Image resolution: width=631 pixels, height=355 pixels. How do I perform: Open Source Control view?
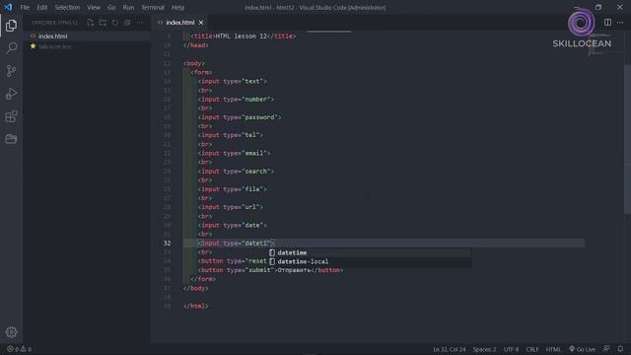[x=11, y=71]
